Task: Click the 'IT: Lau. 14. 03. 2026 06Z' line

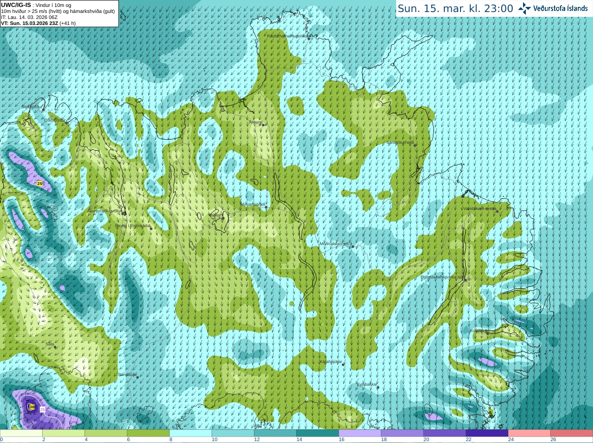Action: tap(29, 17)
